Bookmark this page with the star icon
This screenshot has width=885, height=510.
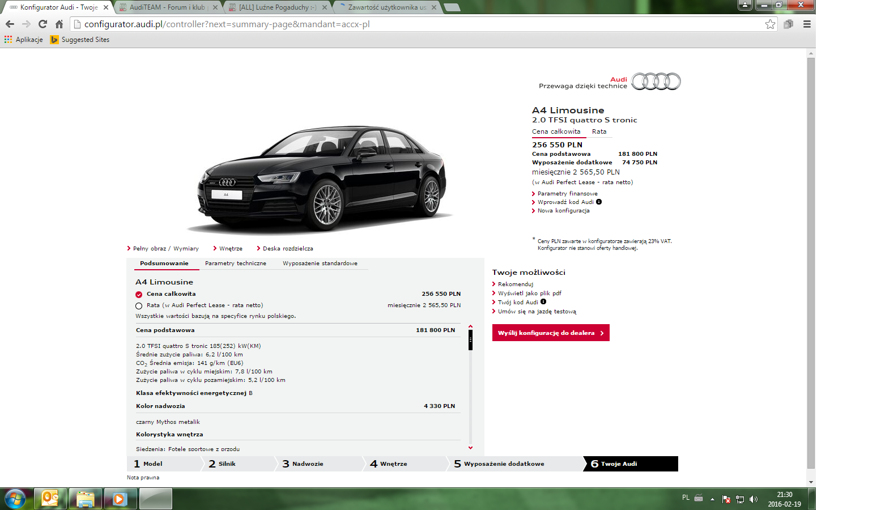coord(770,24)
